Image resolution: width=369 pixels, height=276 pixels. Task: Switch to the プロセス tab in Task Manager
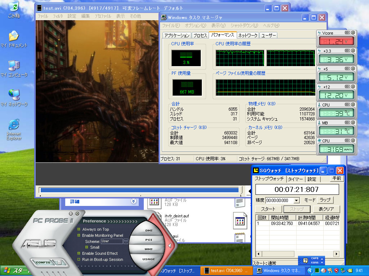coord(200,35)
